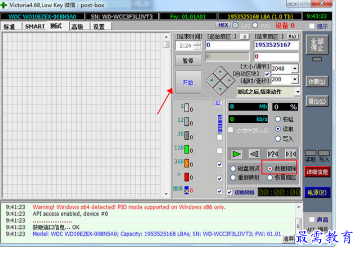Click the 暂停 pause button
Viewport: 357px width, 253px height.
point(188,61)
